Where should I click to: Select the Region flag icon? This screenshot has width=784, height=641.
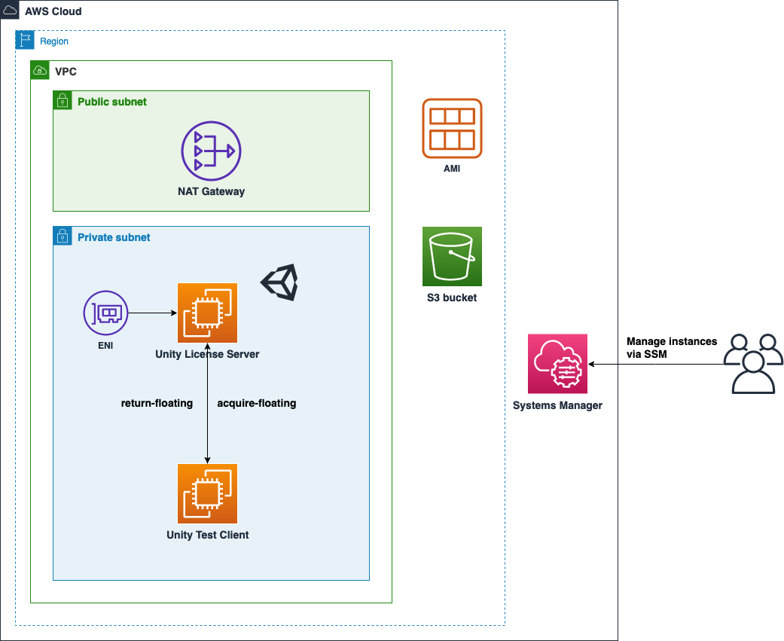point(25,40)
